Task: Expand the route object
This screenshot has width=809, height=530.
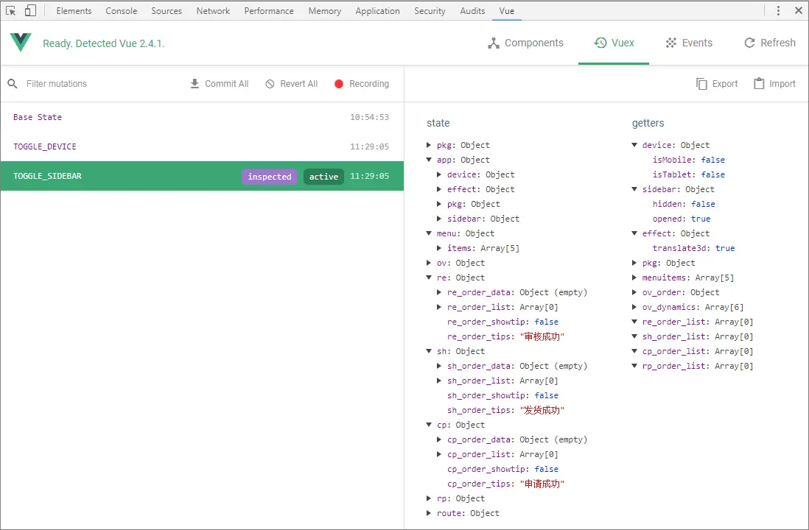Action: pos(429,513)
